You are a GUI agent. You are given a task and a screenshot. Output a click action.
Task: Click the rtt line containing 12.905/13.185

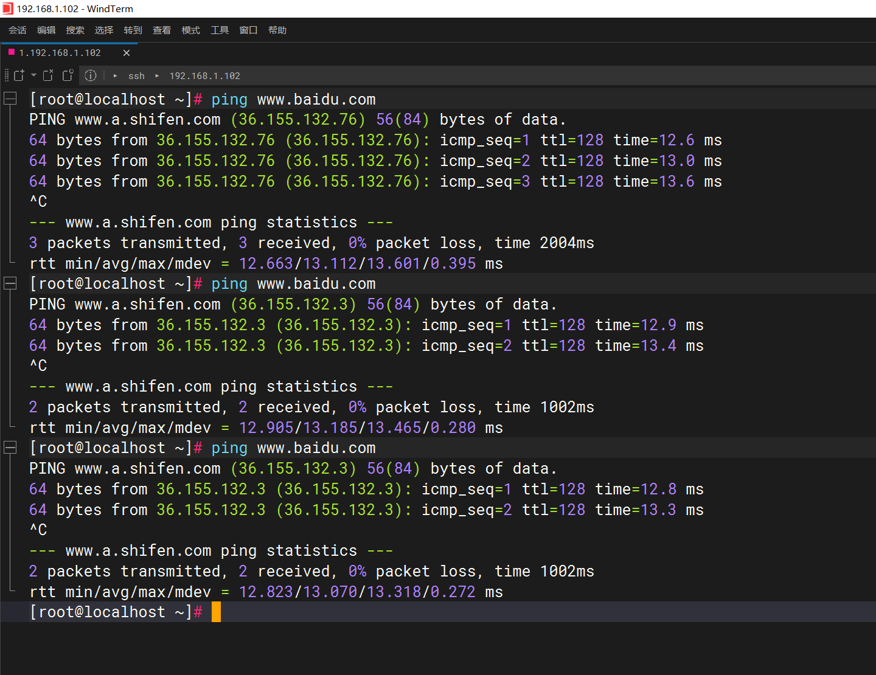tap(266, 427)
